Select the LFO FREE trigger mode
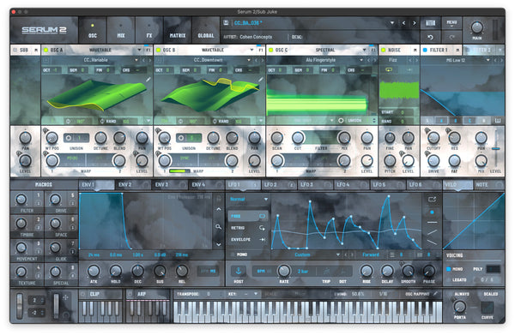Screen dimensions: 515x335 coord(248,216)
